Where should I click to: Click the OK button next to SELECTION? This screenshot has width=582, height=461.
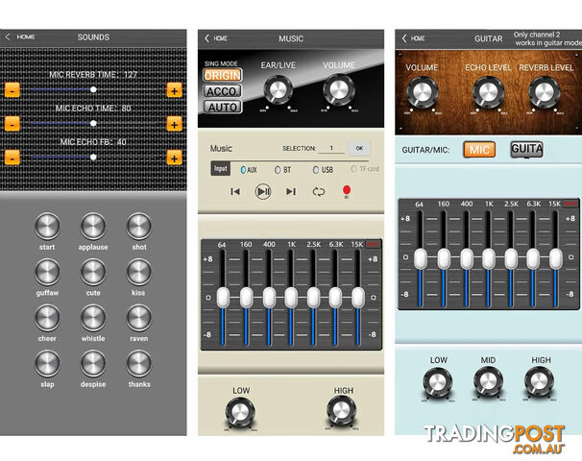tap(359, 148)
